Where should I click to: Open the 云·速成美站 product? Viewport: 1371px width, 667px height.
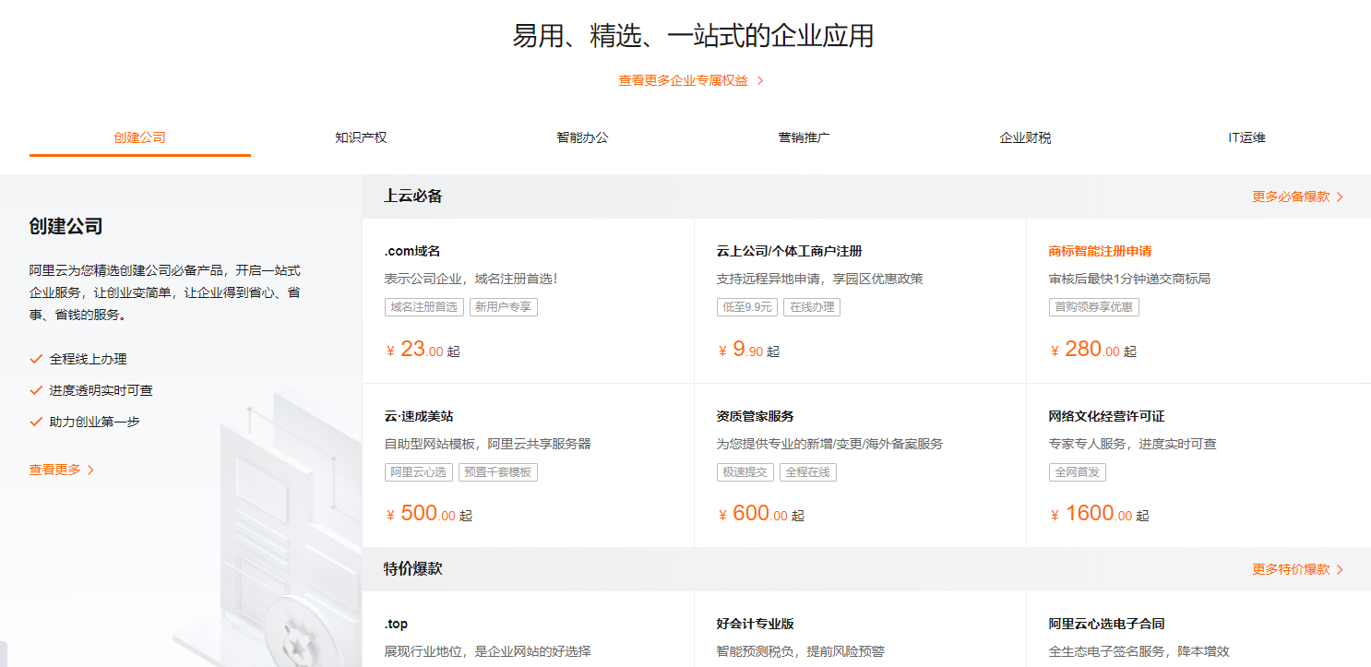point(419,416)
